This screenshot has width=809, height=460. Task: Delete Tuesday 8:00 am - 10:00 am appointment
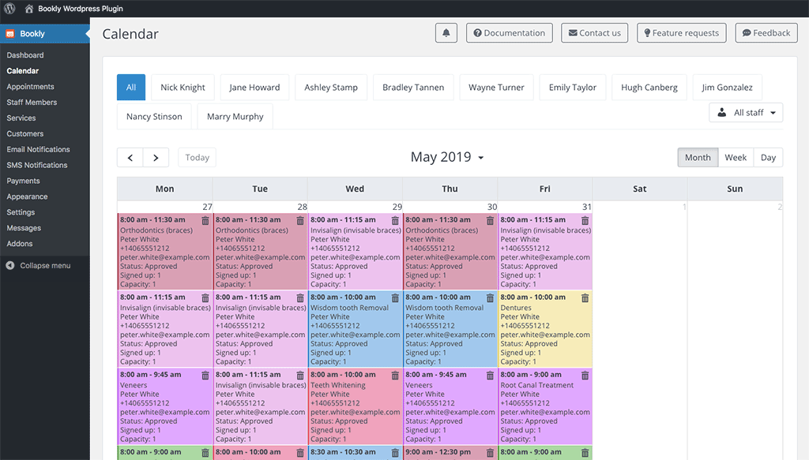pyautogui.click(x=300, y=453)
